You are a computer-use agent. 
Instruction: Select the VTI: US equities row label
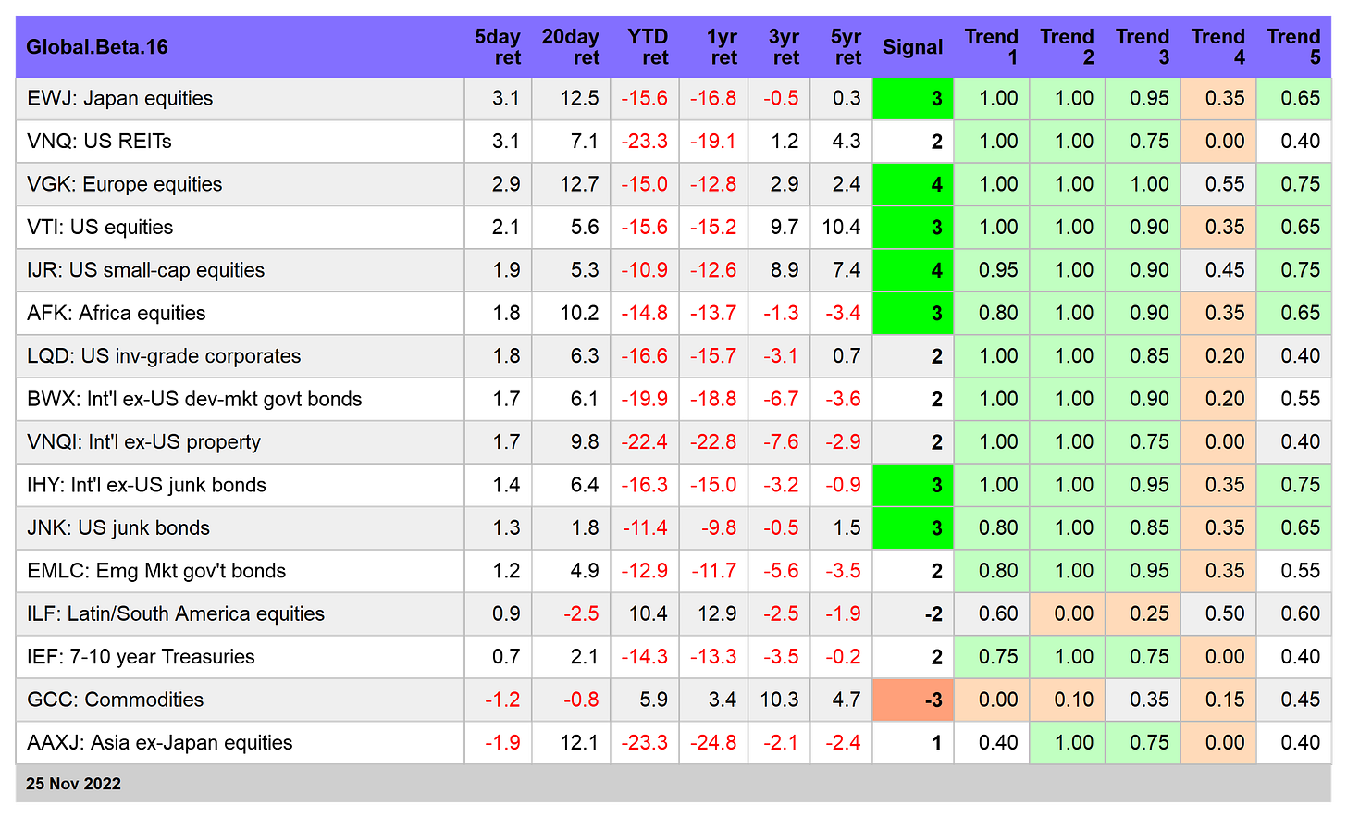click(x=100, y=227)
